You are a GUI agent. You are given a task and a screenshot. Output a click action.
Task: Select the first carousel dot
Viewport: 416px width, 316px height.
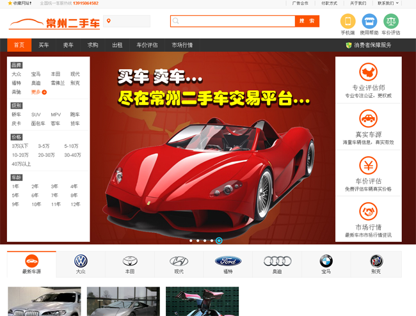pyautogui.click(x=191, y=241)
